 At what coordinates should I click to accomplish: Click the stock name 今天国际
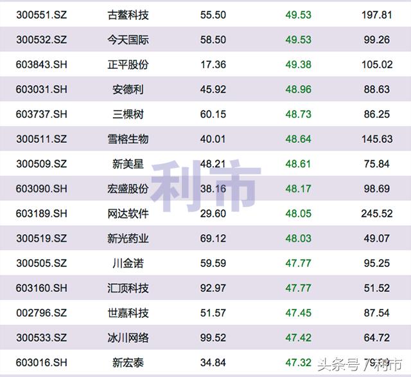(x=128, y=40)
